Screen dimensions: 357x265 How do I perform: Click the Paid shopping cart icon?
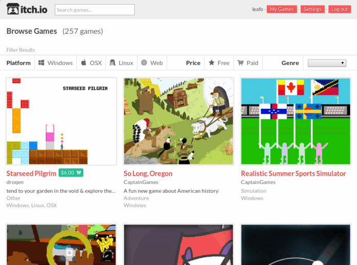241,63
